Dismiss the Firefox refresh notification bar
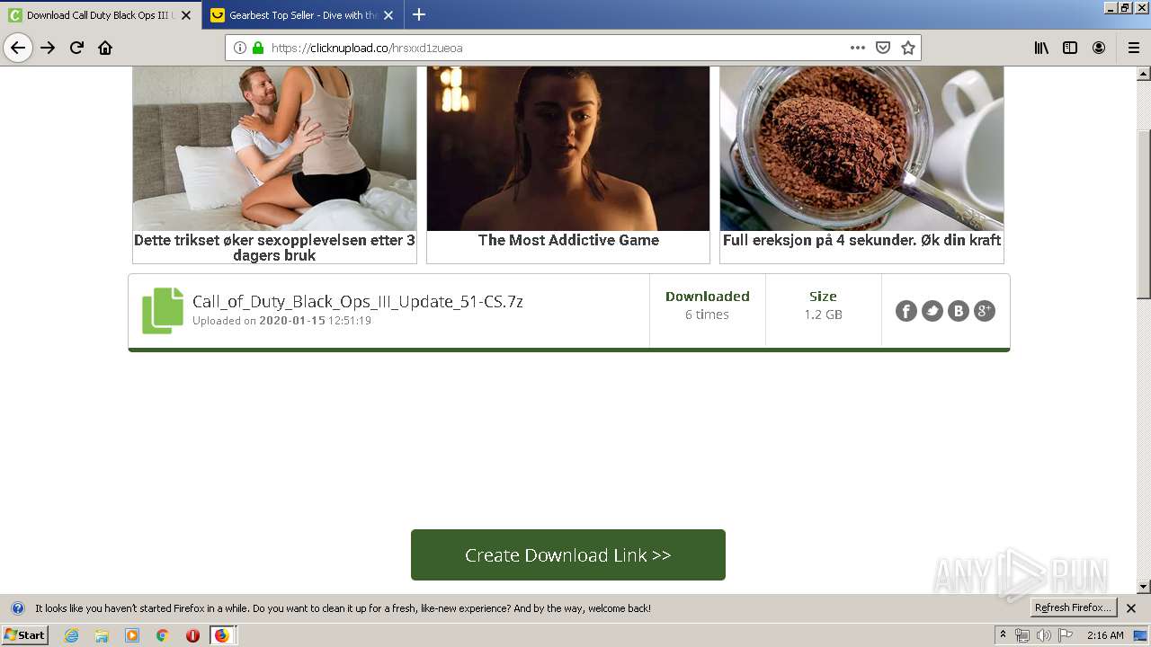 click(1131, 608)
